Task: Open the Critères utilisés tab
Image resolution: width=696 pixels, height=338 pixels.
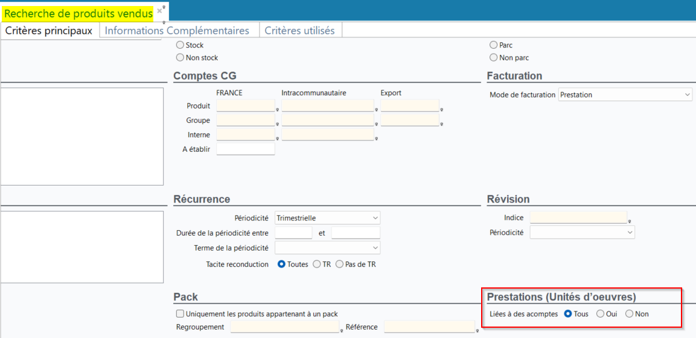Action: (x=299, y=31)
